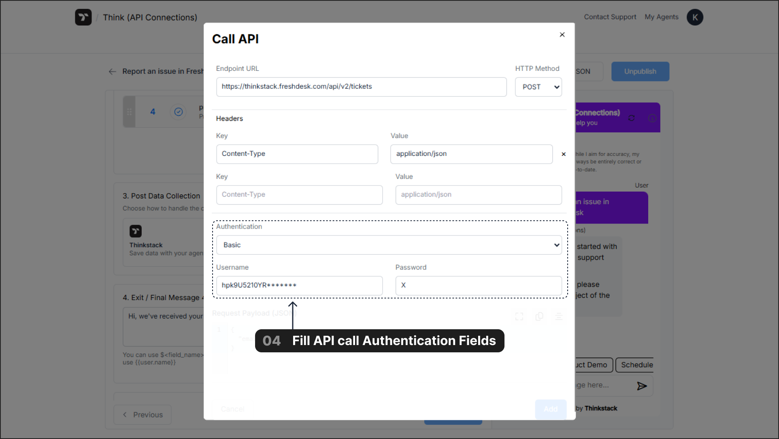
Task: Open the HTTP Method dropdown showing POST
Action: (538, 87)
